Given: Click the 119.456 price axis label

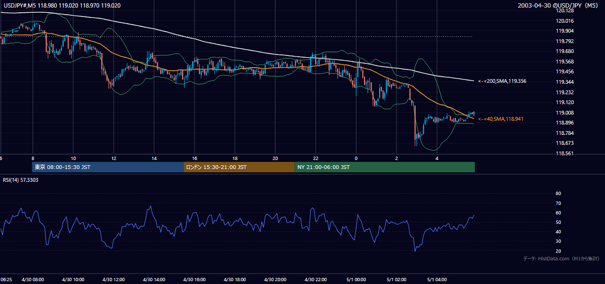Looking at the screenshot, I should [564, 71].
